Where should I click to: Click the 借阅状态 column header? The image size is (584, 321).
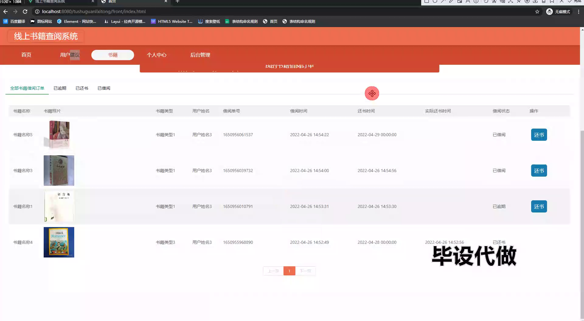coord(501,111)
